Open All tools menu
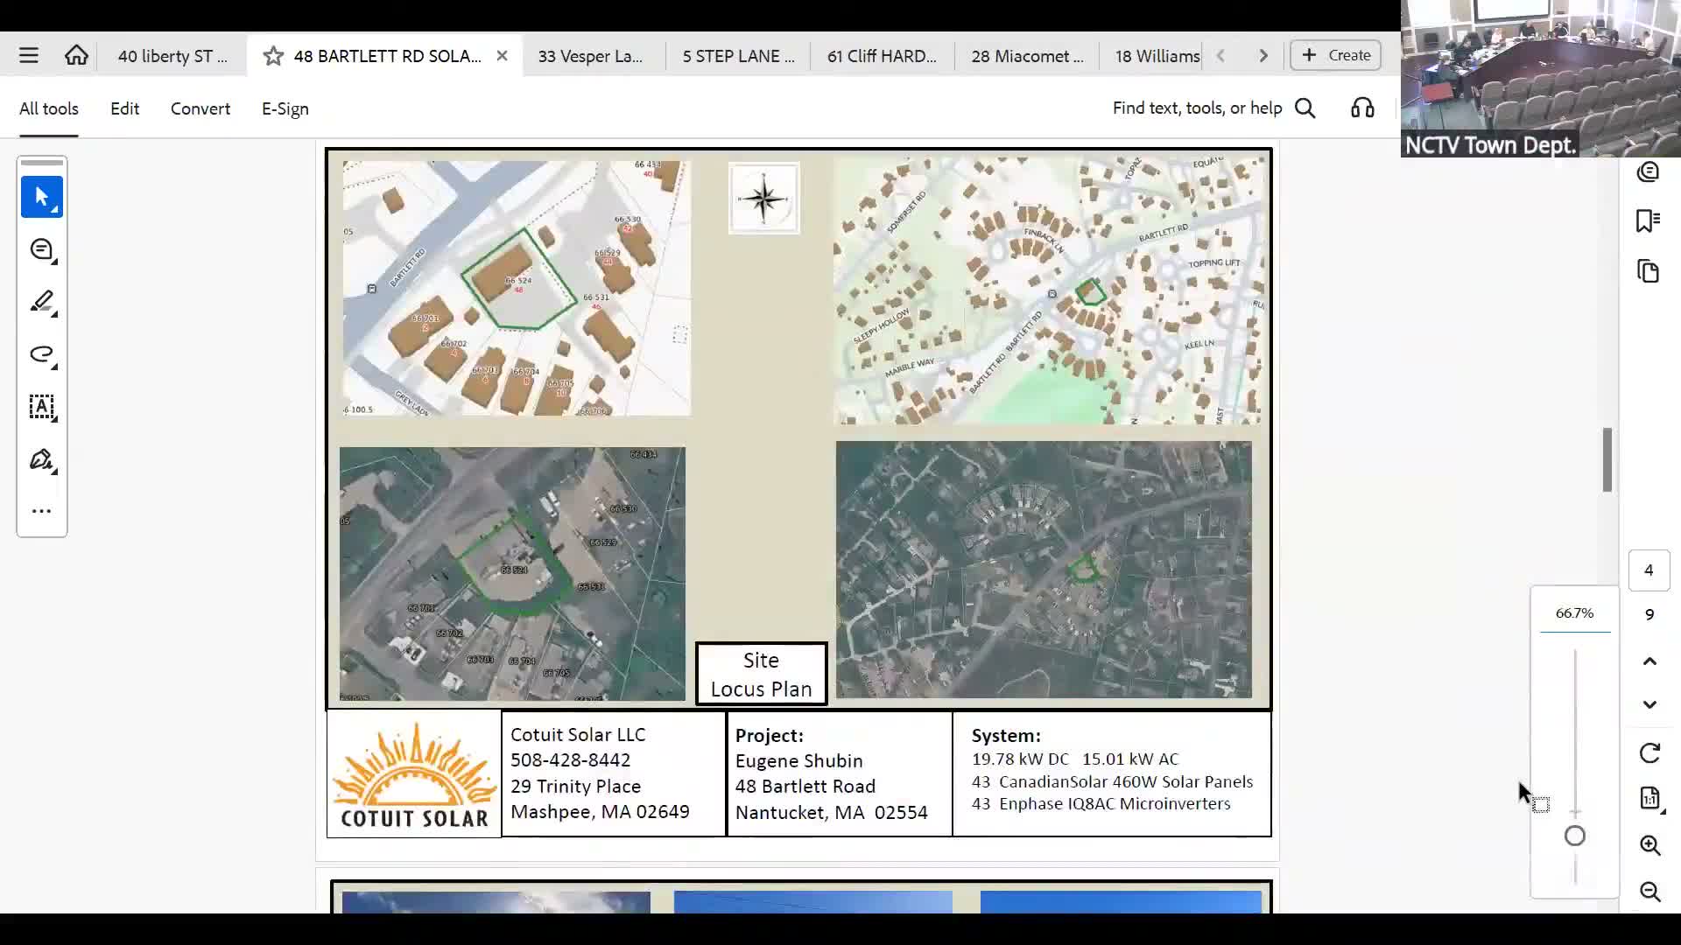Viewport: 1681px width, 945px height. (x=49, y=108)
